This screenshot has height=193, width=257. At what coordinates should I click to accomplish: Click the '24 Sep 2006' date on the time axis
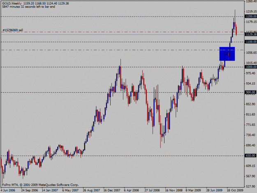(x=30, y=191)
